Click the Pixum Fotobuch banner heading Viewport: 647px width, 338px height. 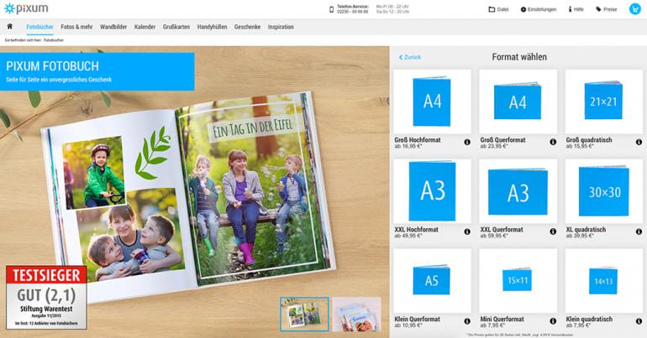[x=52, y=66]
